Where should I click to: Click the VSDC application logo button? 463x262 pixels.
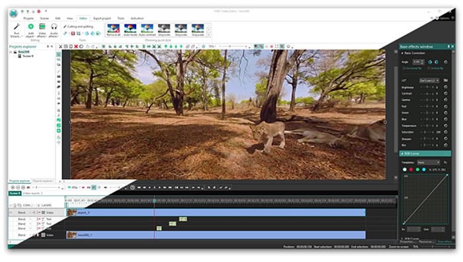pos(13,13)
